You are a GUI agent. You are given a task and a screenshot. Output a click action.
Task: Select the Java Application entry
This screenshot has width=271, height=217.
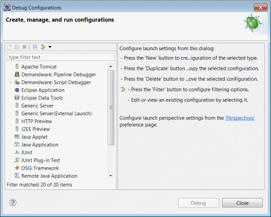pos(40,145)
